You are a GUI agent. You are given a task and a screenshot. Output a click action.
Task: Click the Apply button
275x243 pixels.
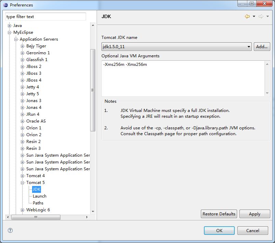click(x=255, y=214)
